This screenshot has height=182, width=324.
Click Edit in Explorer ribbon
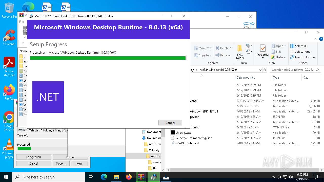276,52
